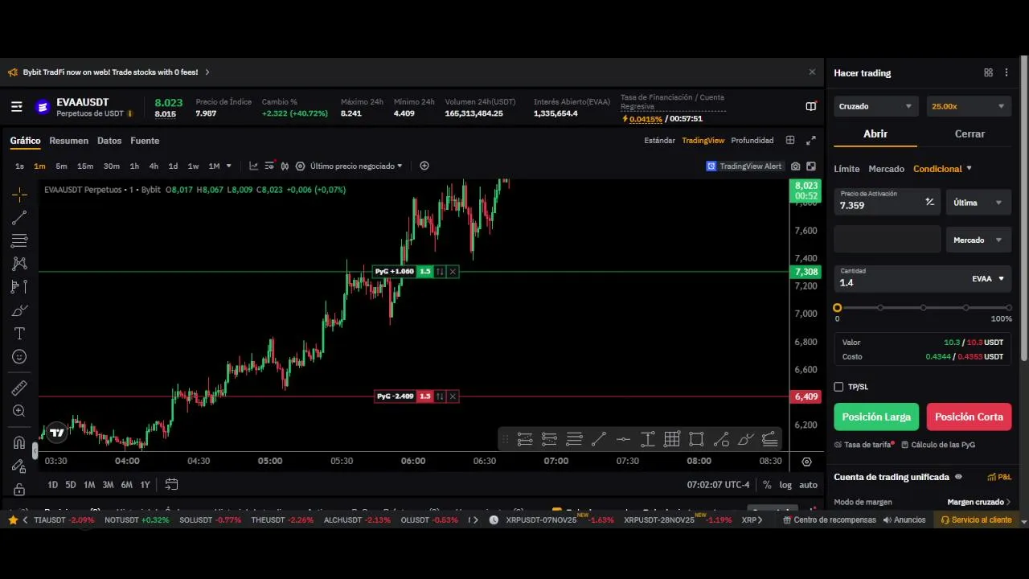Select the brush drawing tool in left sidebar
The image size is (1029, 579).
[19, 310]
